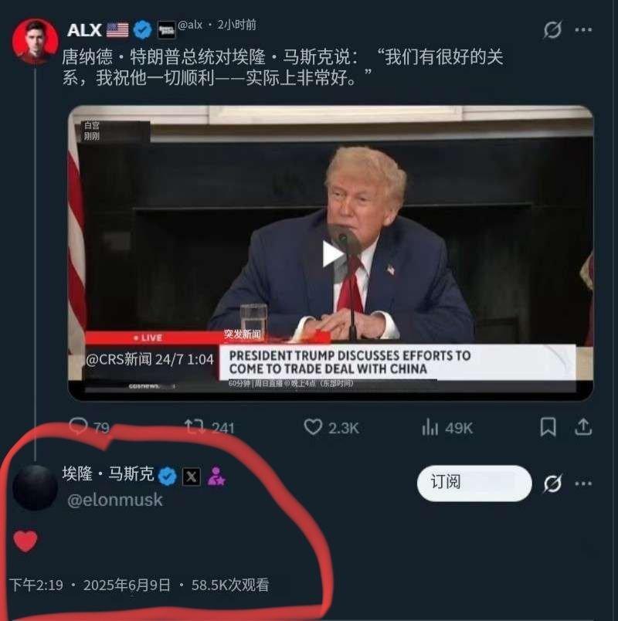Click the 订阅 subscribe button
The image size is (618, 621).
pos(474,484)
